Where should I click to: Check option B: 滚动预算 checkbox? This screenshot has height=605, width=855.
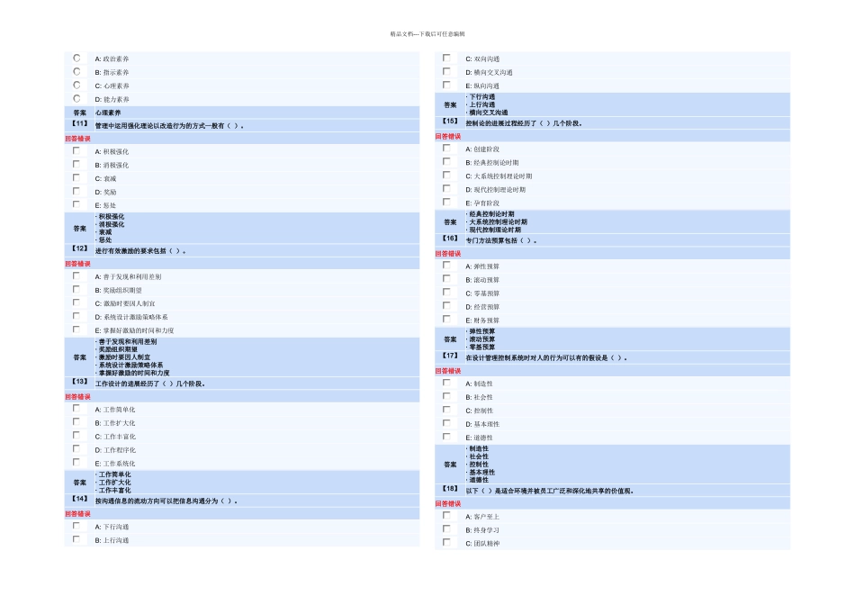(446, 279)
